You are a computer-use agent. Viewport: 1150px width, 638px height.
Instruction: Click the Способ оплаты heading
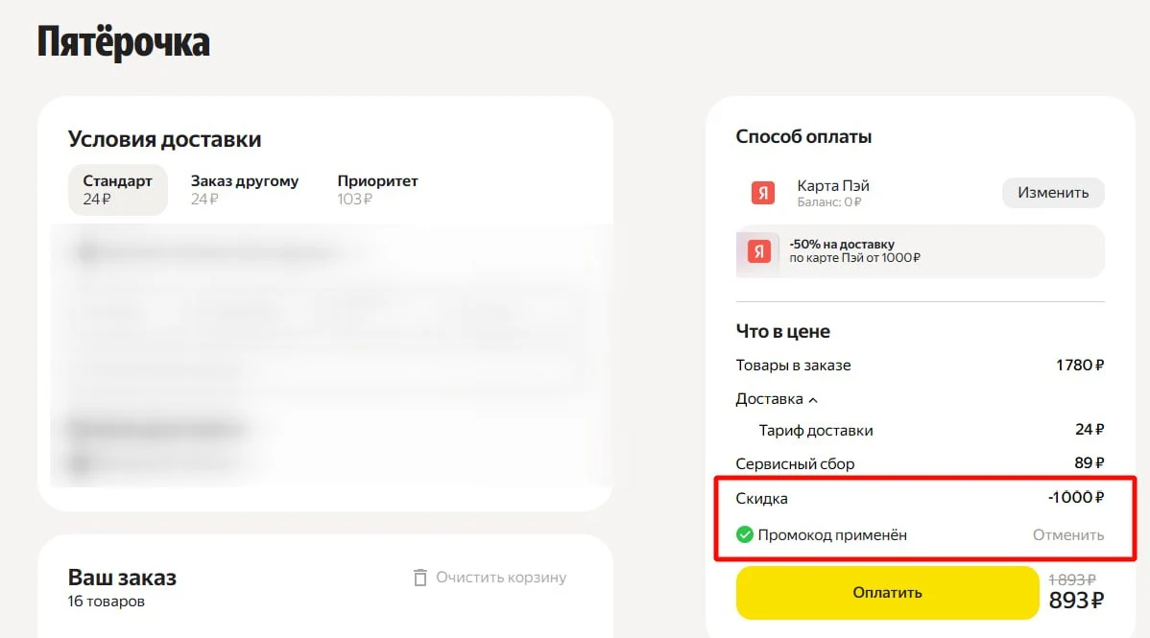(x=803, y=136)
